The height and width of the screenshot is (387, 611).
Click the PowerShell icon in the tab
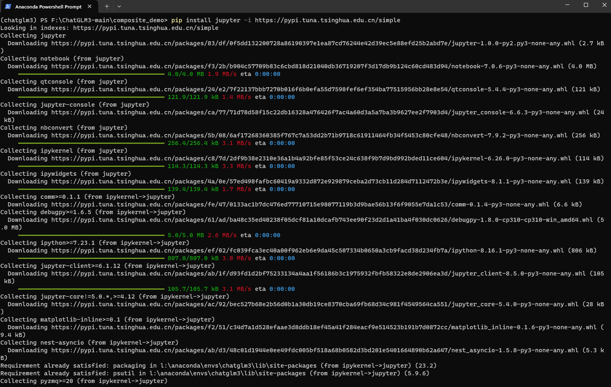(x=8, y=6)
